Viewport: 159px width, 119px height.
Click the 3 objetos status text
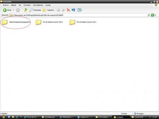pos(4,113)
